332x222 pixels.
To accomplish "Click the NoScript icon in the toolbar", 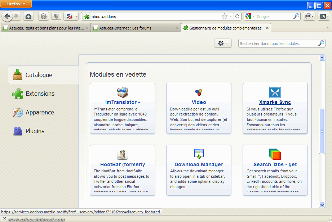I will [69, 16].
